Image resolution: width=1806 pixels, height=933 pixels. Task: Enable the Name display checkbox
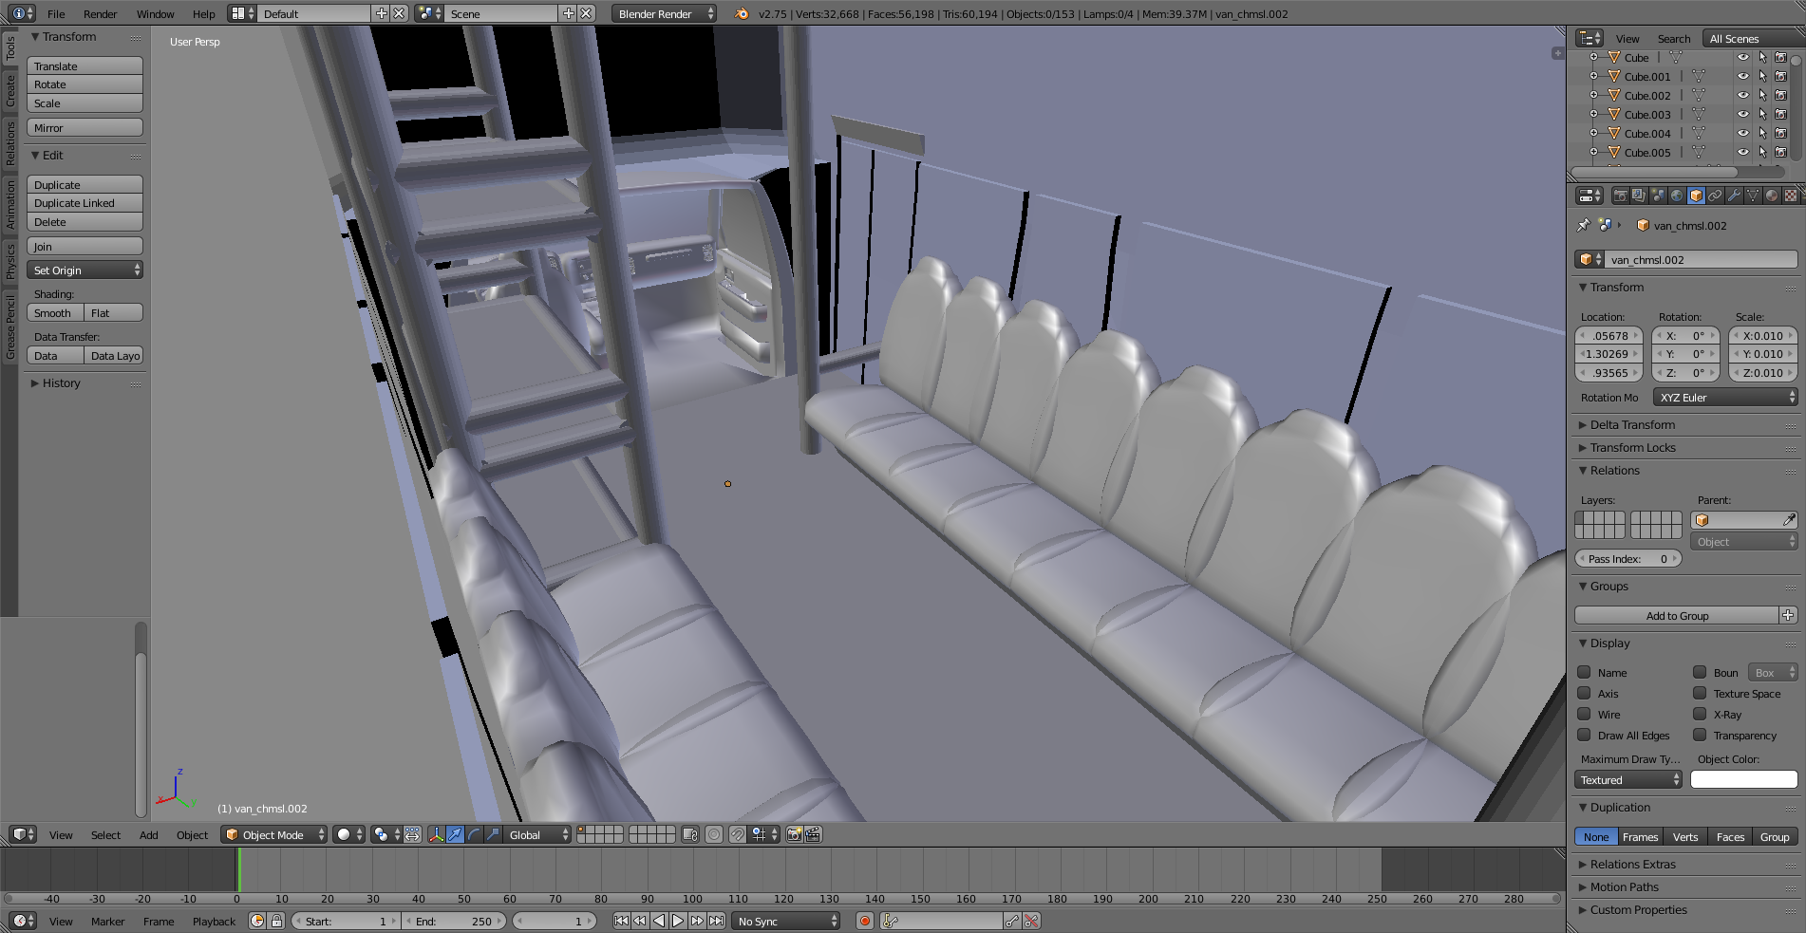point(1584,672)
